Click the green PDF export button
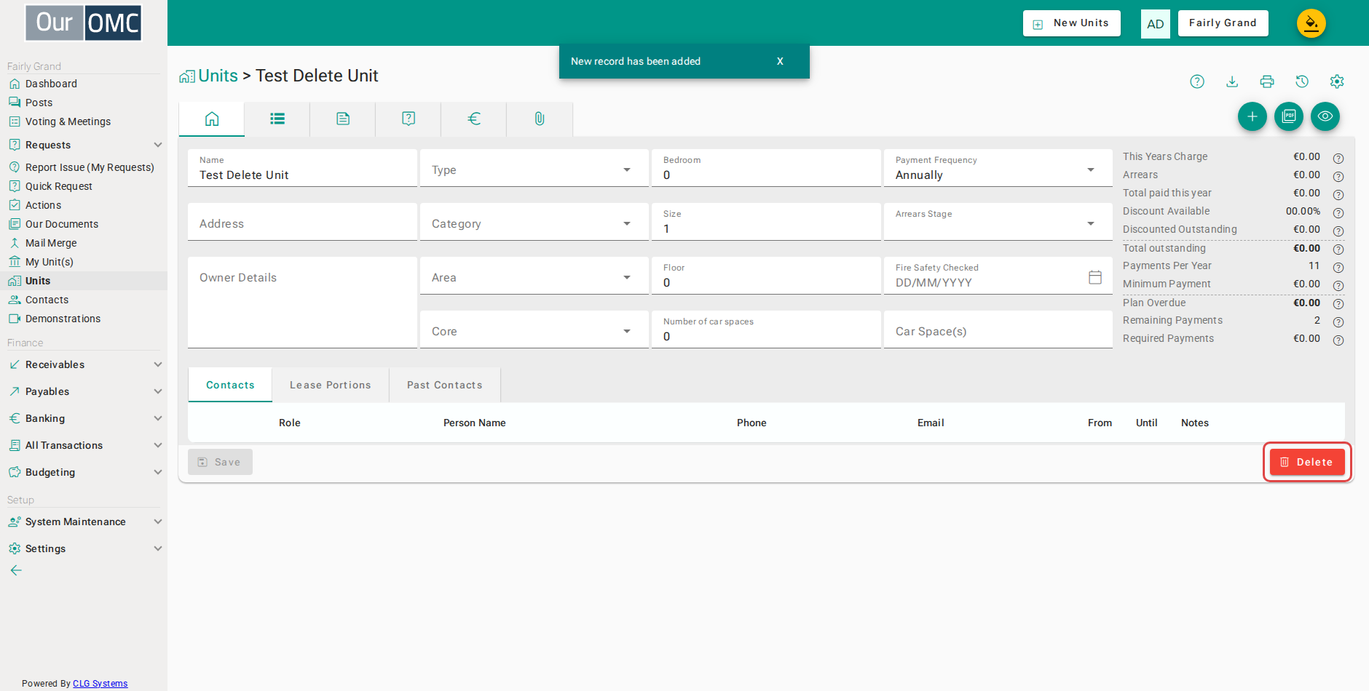Screen dimensions: 1369x691 coord(1289,116)
